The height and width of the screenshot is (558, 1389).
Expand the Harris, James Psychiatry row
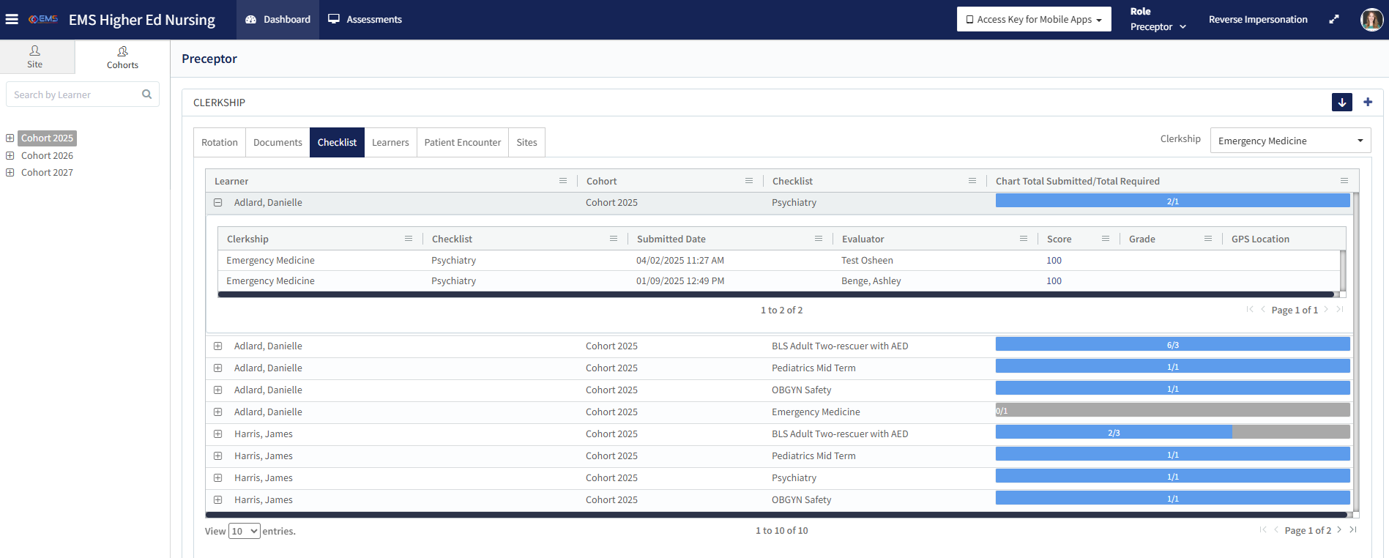(x=217, y=478)
